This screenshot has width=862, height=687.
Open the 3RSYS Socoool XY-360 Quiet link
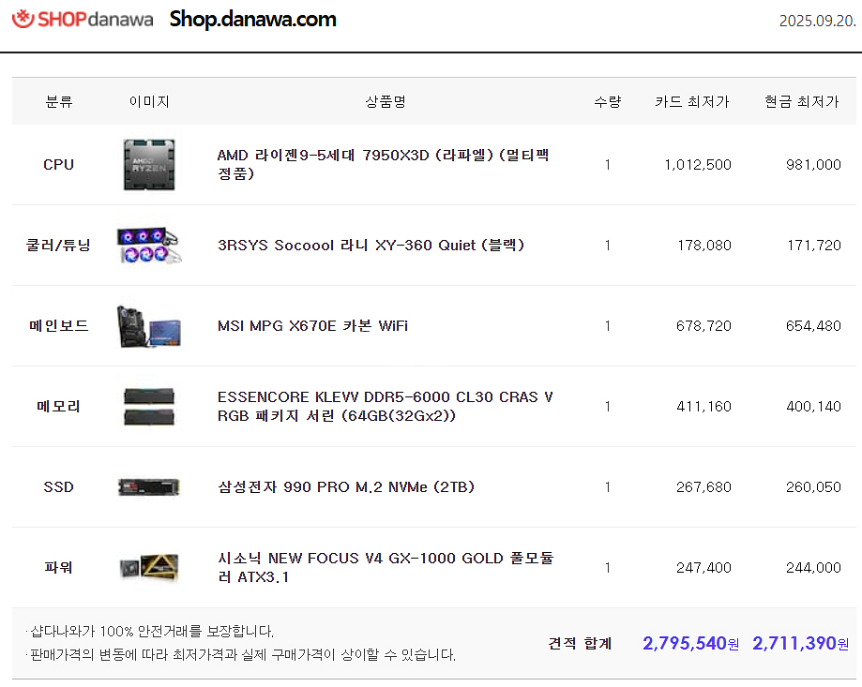(371, 246)
